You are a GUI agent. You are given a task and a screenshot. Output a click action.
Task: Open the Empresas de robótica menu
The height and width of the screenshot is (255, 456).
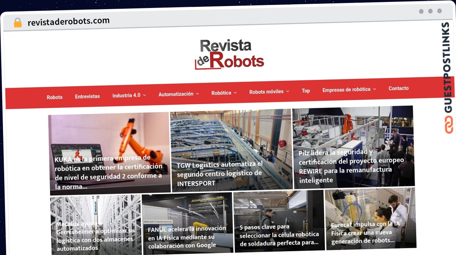(346, 89)
